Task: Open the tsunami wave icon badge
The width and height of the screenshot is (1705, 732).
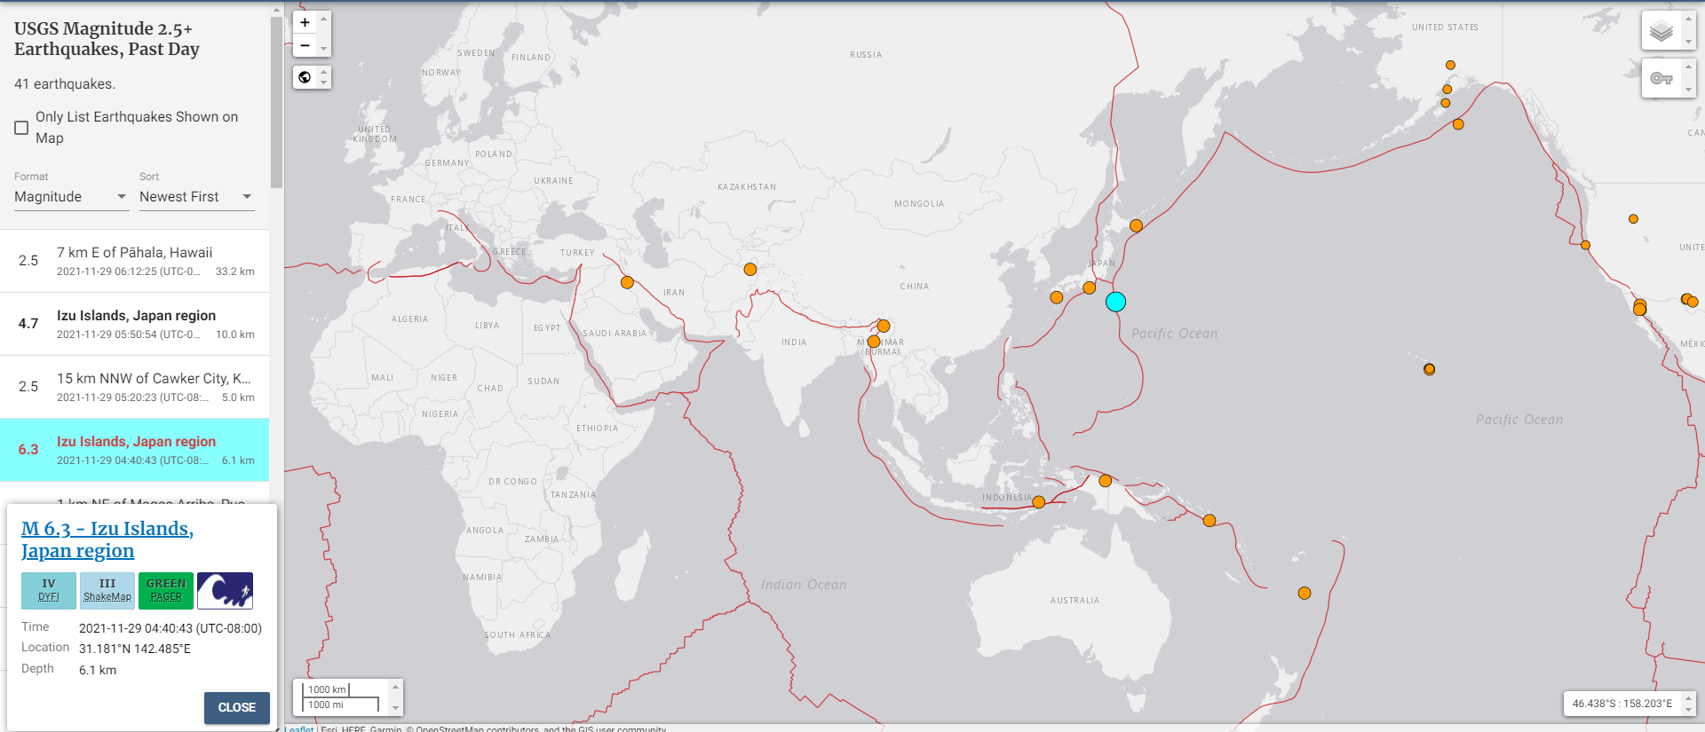Action: 225,591
